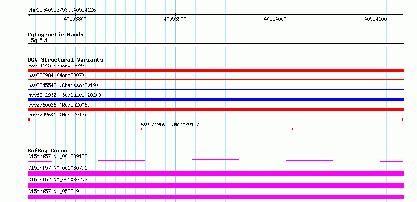Image resolution: width=417 pixels, height=202 pixels.
Task: Click the 40554000 ruler coordinate
Action: [x=275, y=19]
